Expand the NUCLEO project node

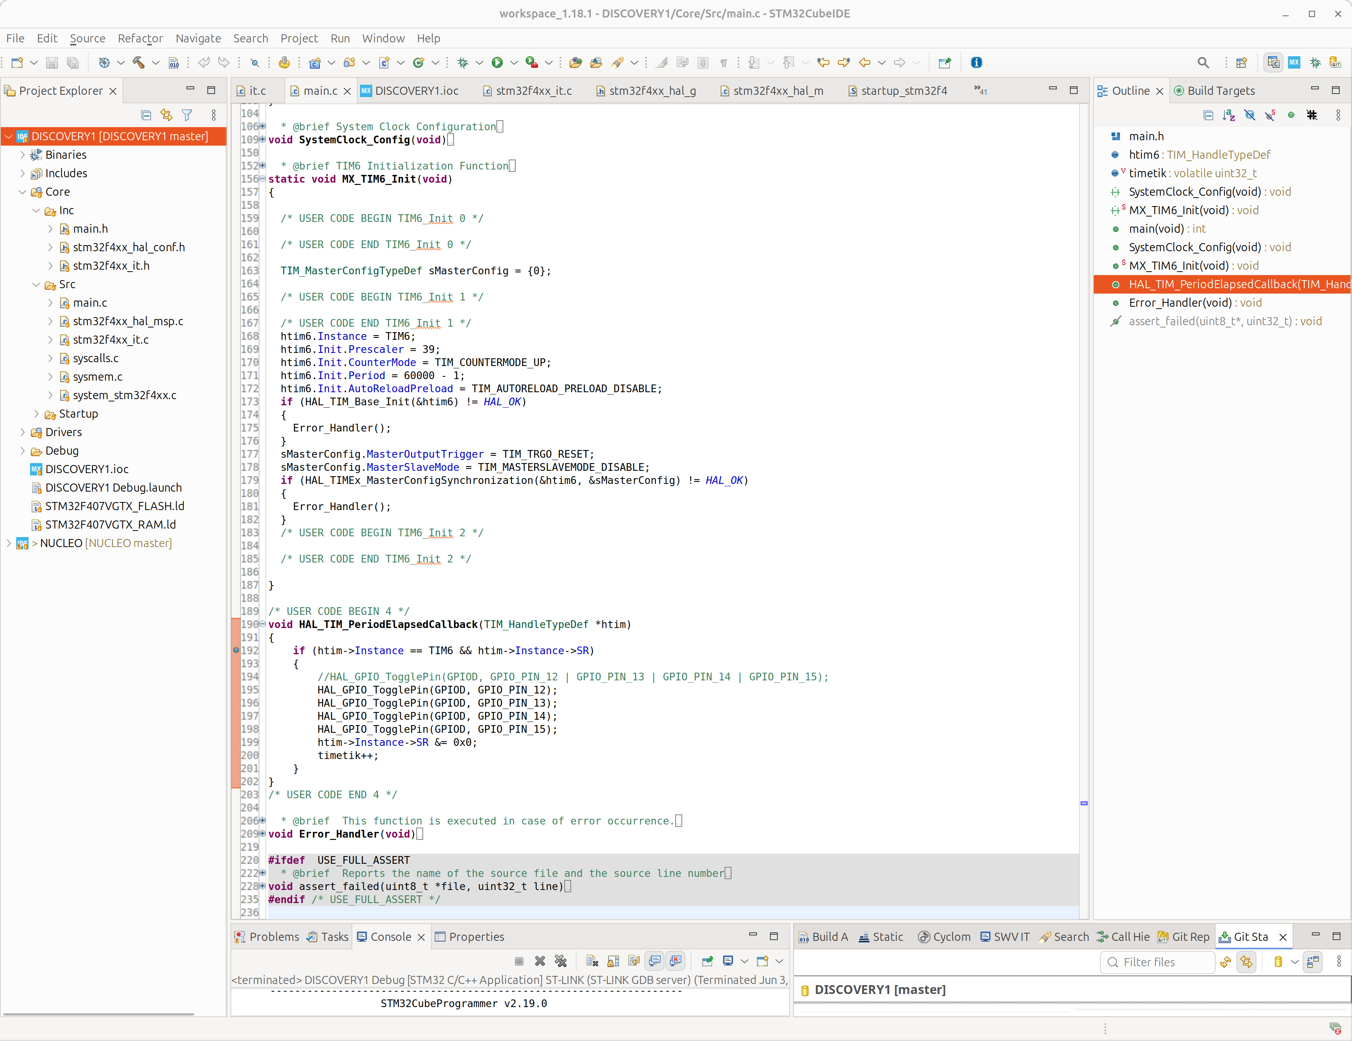[8, 543]
